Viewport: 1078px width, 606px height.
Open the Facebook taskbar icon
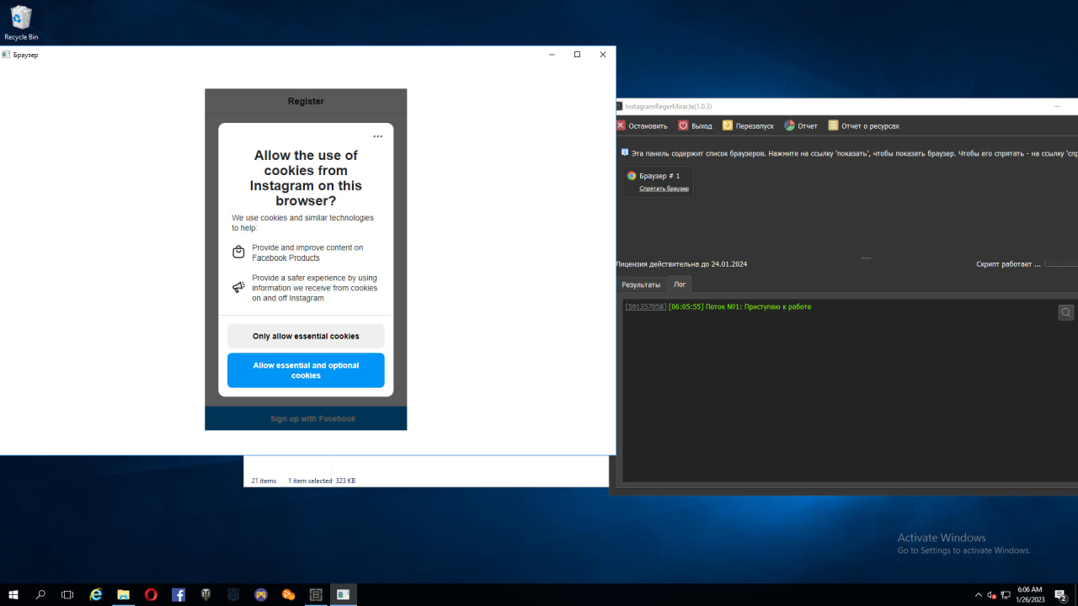pos(179,594)
